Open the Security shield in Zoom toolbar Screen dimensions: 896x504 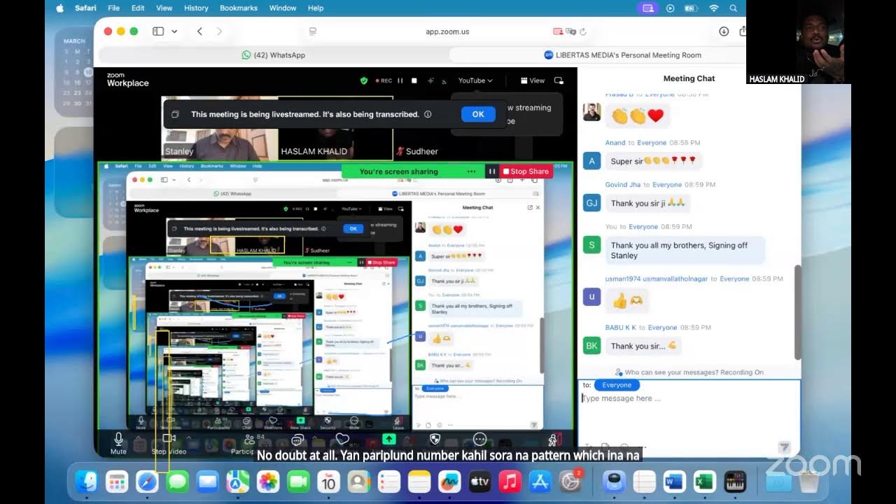(434, 439)
